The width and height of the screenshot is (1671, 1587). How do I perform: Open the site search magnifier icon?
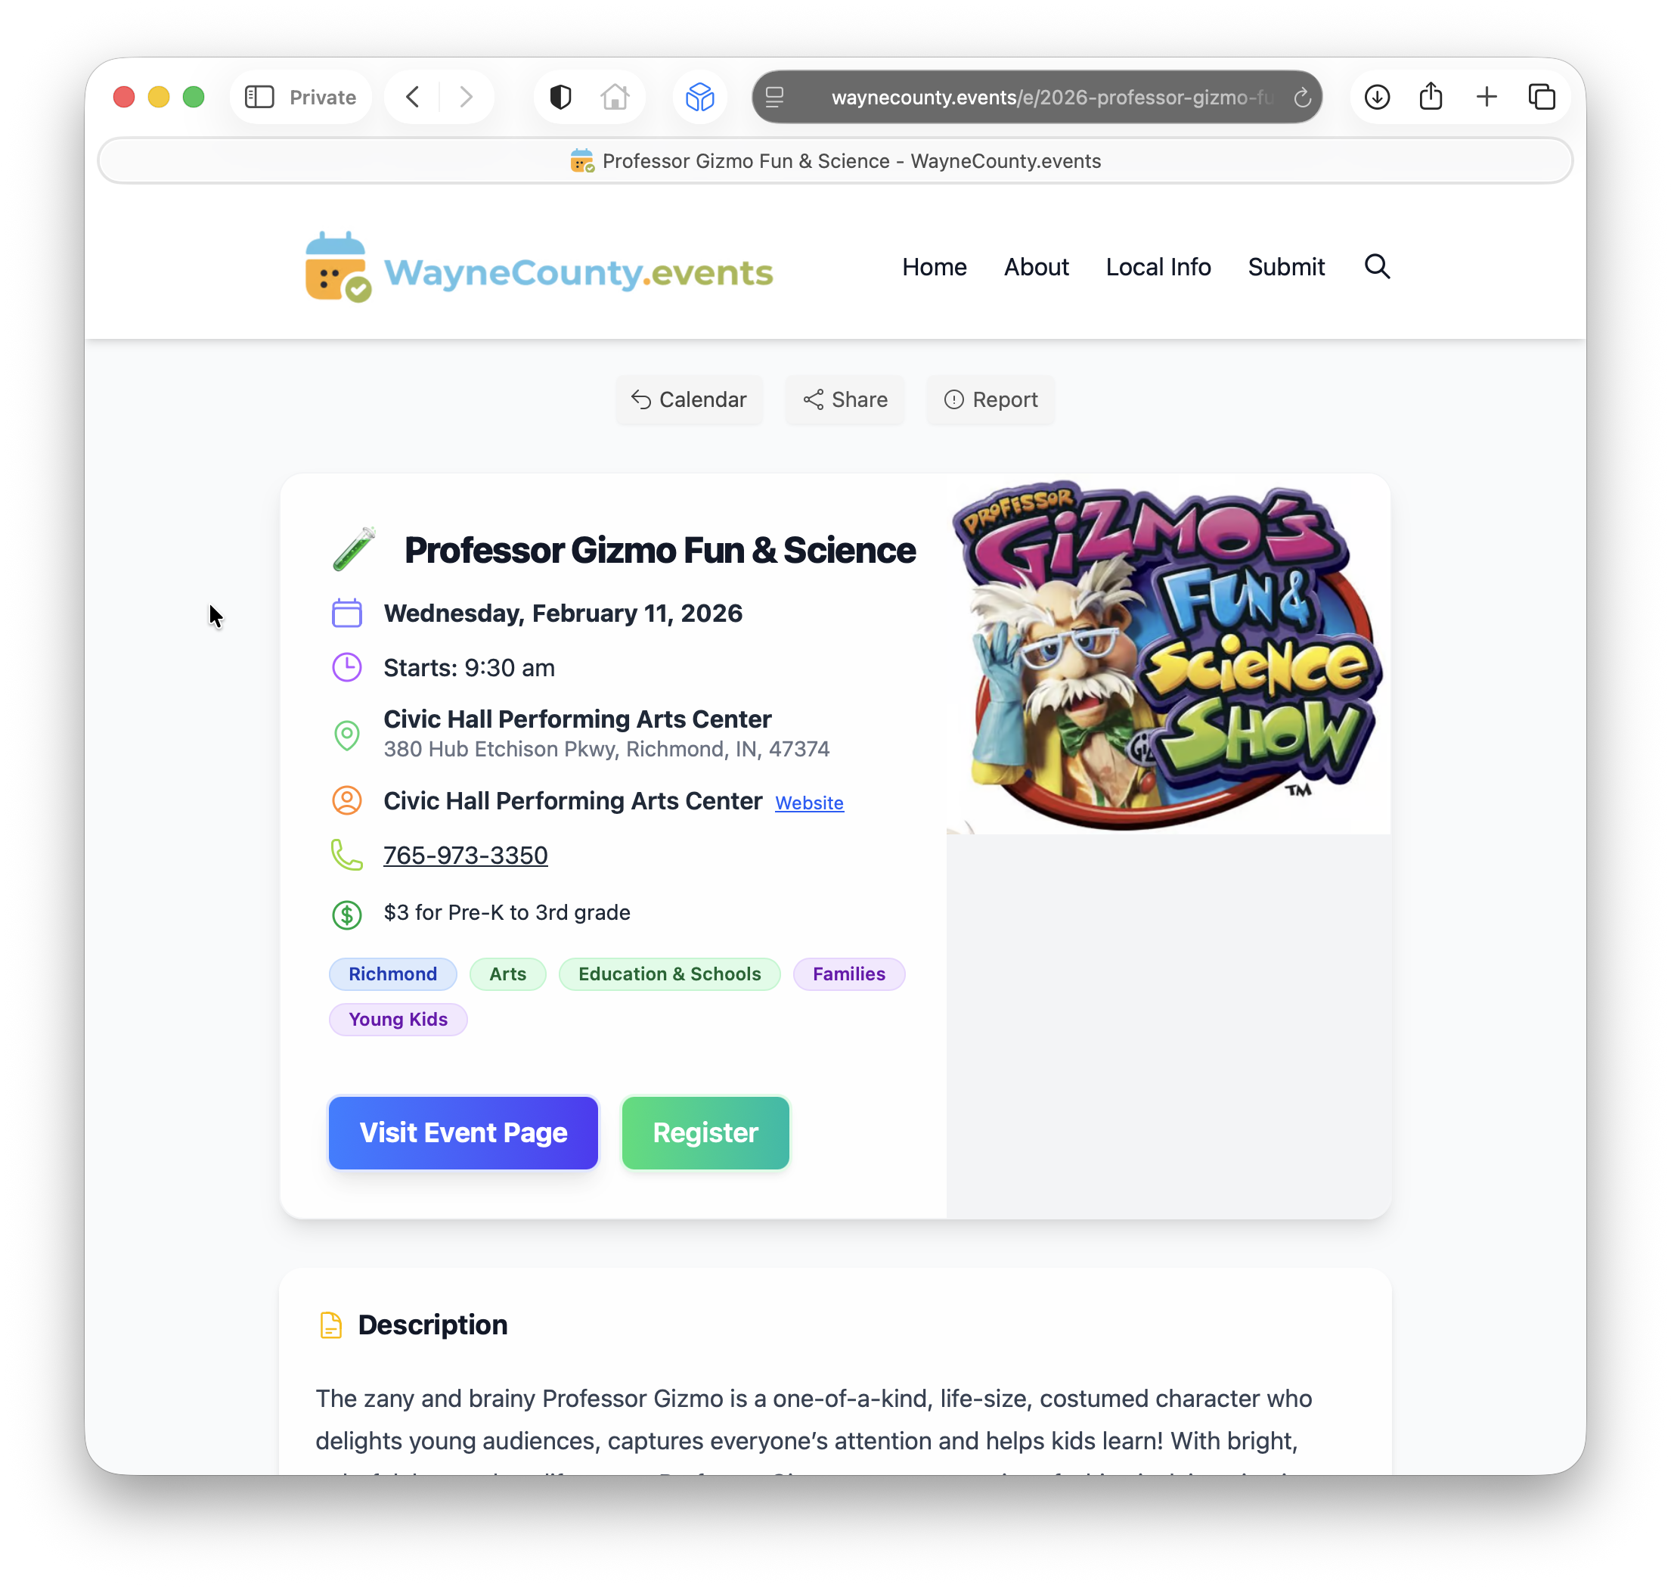tap(1377, 266)
